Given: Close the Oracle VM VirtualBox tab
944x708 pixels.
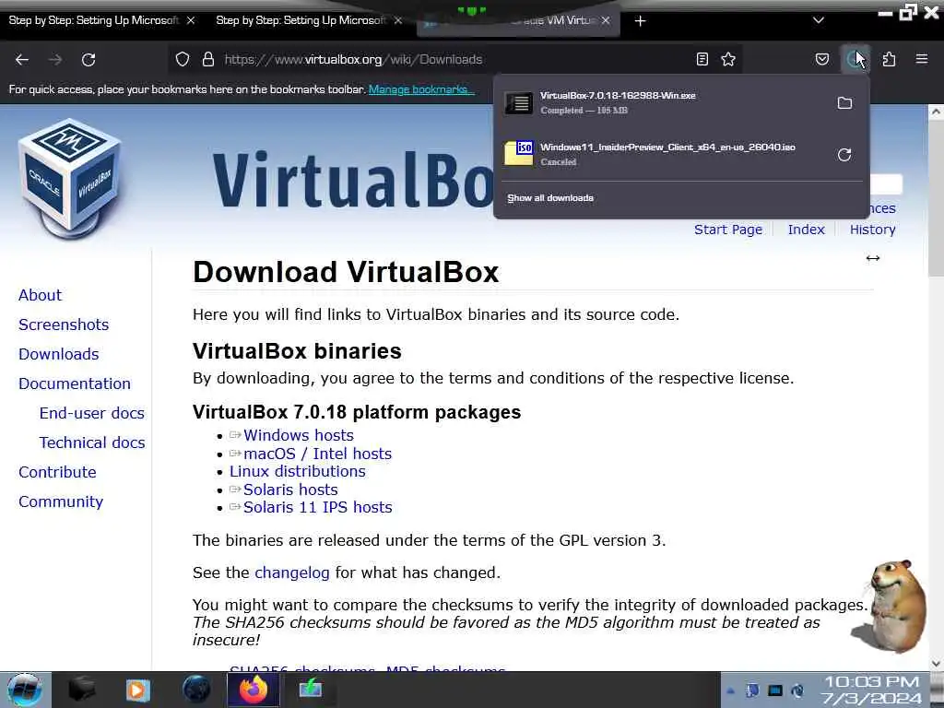Looking at the screenshot, I should pos(606,20).
